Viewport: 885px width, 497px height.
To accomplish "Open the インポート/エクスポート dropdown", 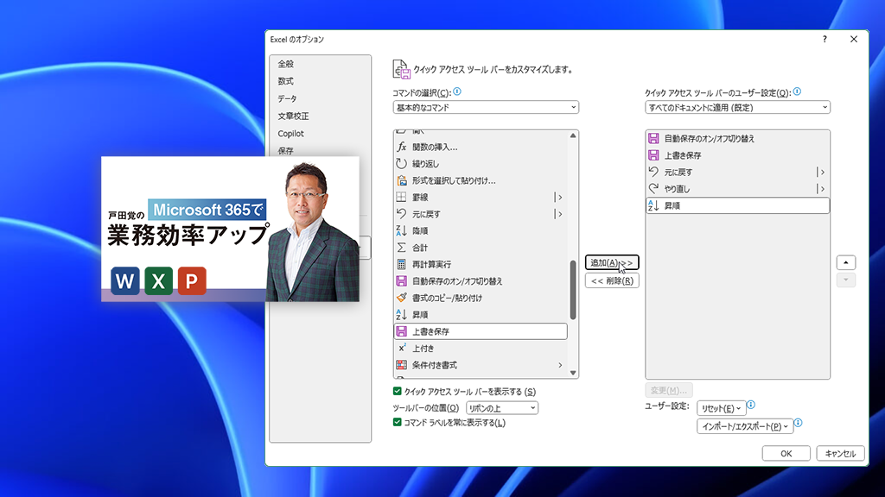I will pyautogui.click(x=745, y=426).
